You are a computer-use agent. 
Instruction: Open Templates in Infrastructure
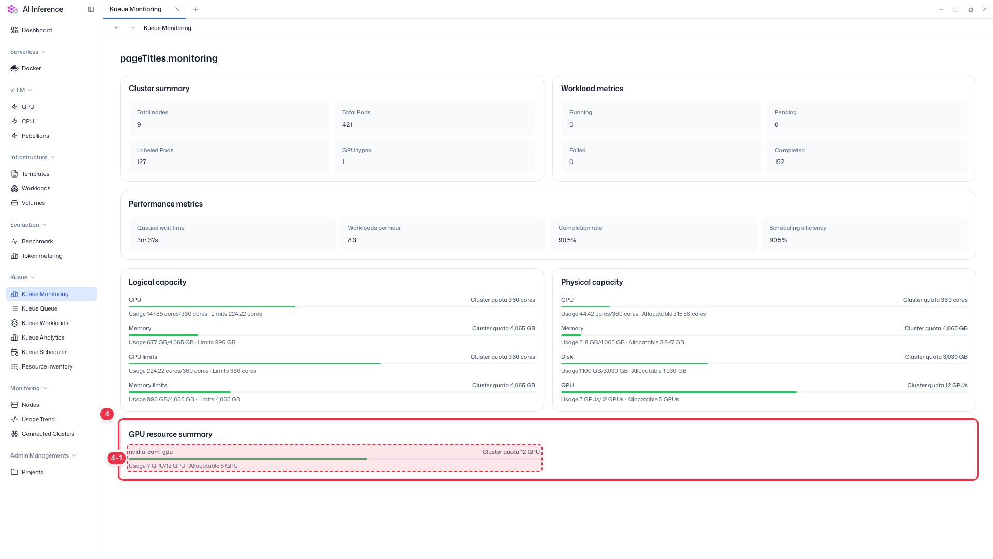point(51,174)
